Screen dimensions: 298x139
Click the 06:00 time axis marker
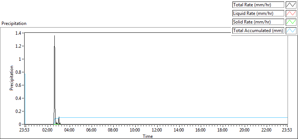(x=92, y=130)
